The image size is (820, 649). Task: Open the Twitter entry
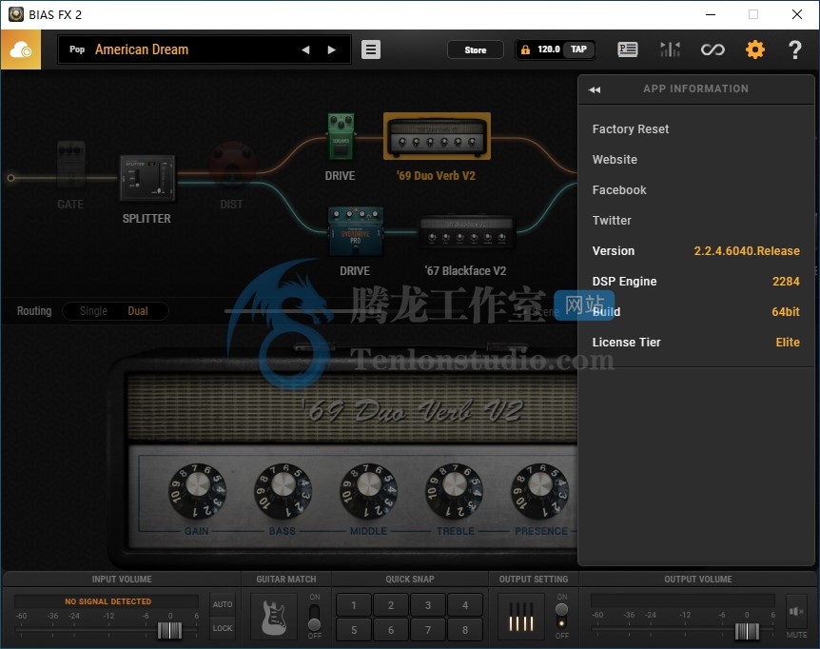tap(612, 220)
